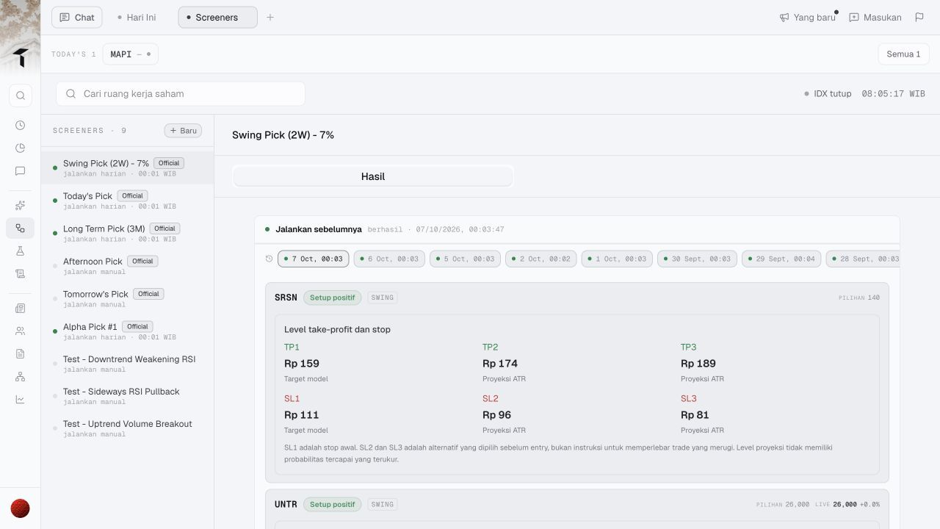
Task: Click the flag icon in top bar
Action: (919, 18)
